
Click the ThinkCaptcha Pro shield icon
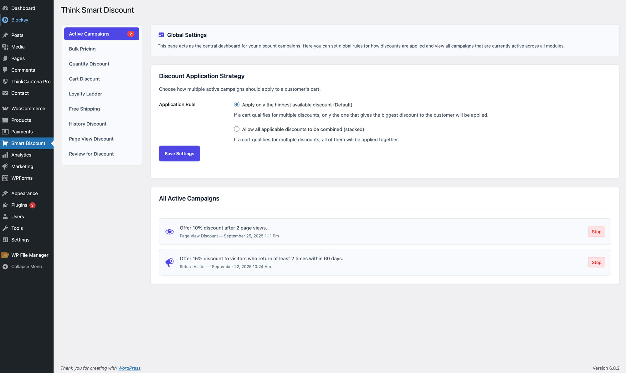5,82
